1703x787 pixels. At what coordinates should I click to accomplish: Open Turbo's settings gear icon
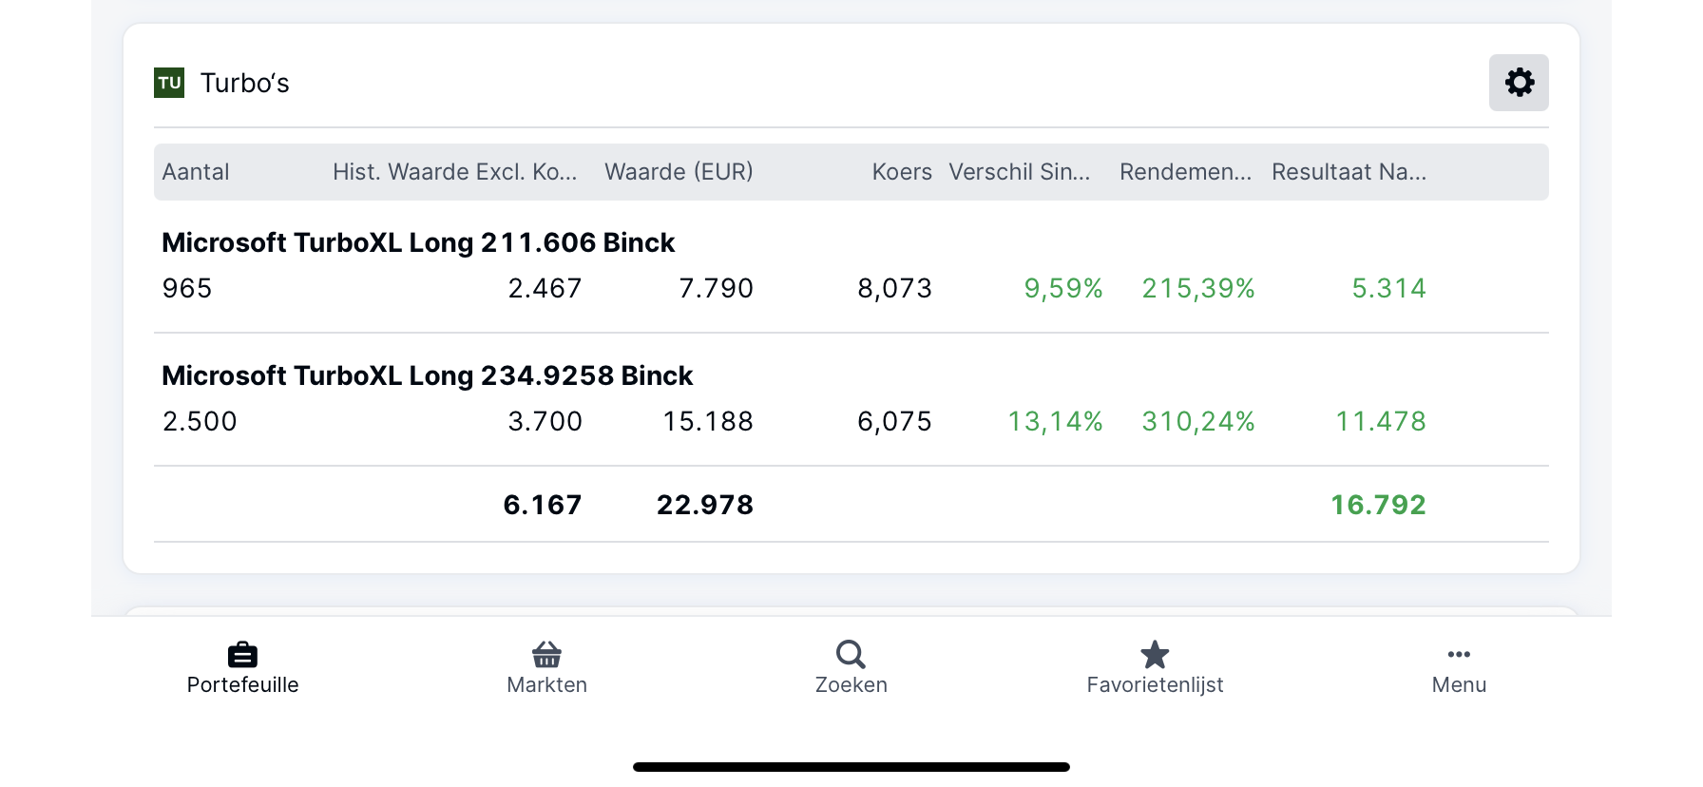click(1519, 83)
